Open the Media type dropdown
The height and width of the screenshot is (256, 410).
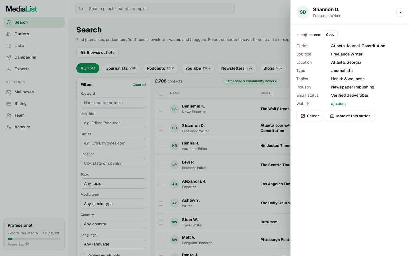pyautogui.click(x=113, y=204)
